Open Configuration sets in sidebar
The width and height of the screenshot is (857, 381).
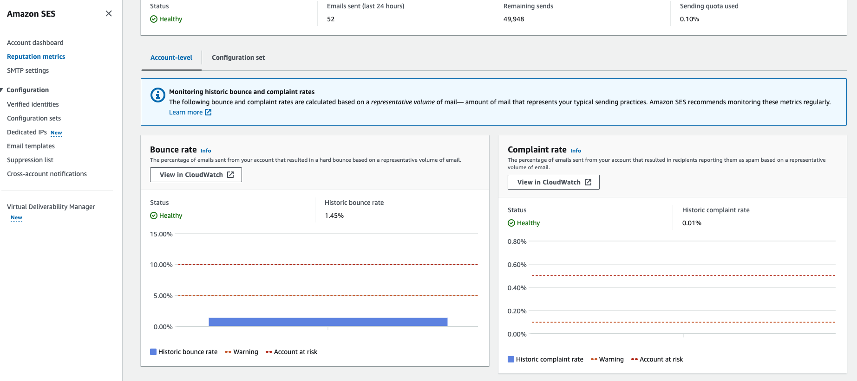[34, 118]
